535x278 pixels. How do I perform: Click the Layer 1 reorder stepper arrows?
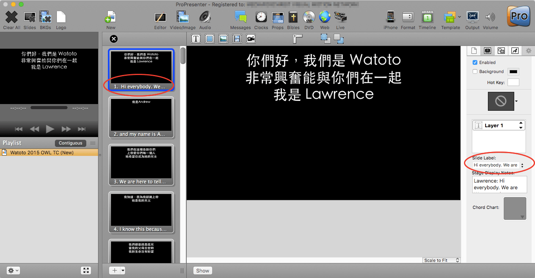[521, 125]
